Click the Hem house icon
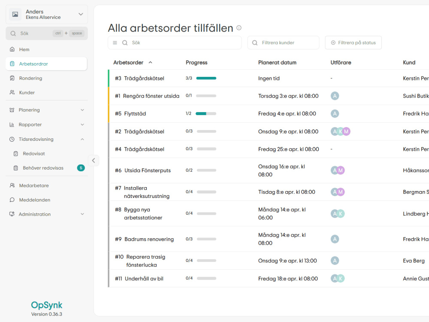429x322 pixels. pyautogui.click(x=12, y=49)
